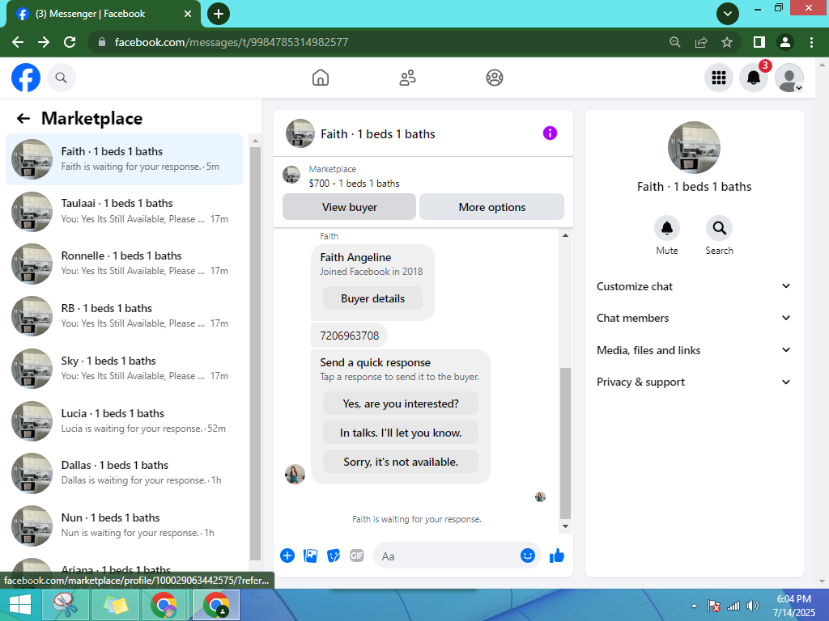Expand the Privacy & support section
Screen dimensions: 829x621
(693, 382)
